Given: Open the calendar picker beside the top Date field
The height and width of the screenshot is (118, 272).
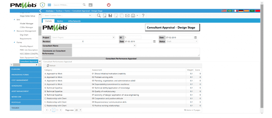Looking at the screenshot, I should (195, 38).
